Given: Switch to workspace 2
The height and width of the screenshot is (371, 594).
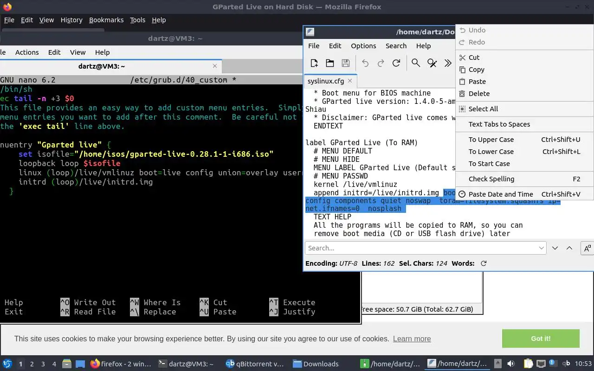Looking at the screenshot, I should pos(32,364).
